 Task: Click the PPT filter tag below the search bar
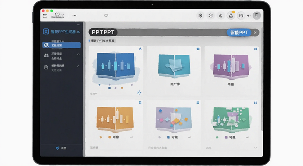102,41
